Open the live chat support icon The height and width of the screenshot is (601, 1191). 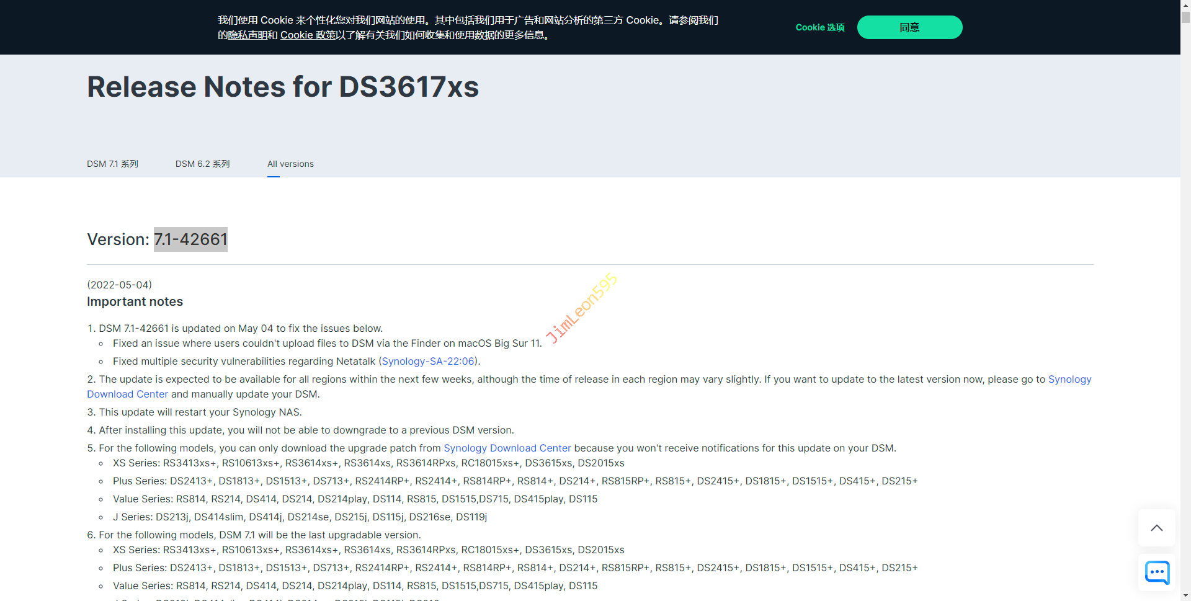pyautogui.click(x=1156, y=572)
